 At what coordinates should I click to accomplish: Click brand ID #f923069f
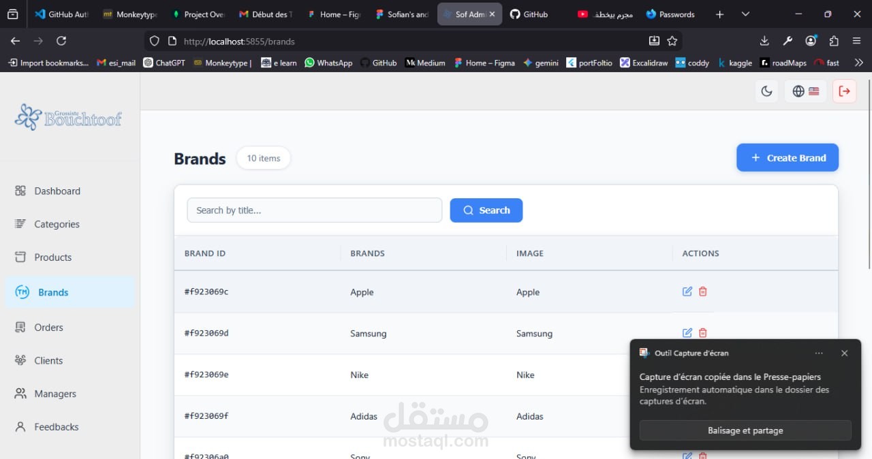click(206, 416)
